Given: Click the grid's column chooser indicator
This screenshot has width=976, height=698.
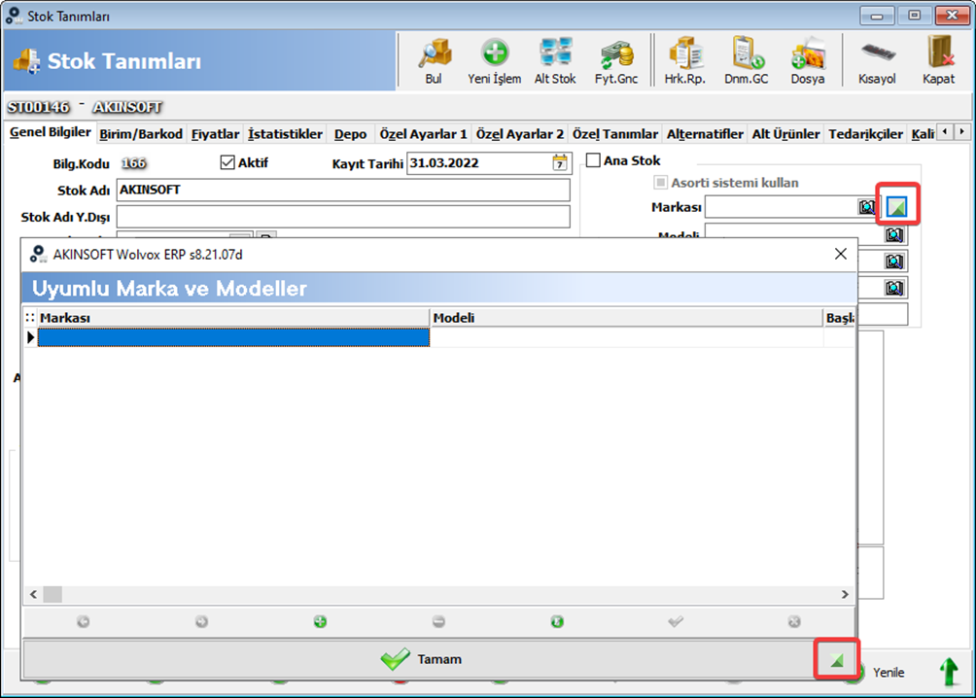Looking at the screenshot, I should pyautogui.click(x=30, y=318).
